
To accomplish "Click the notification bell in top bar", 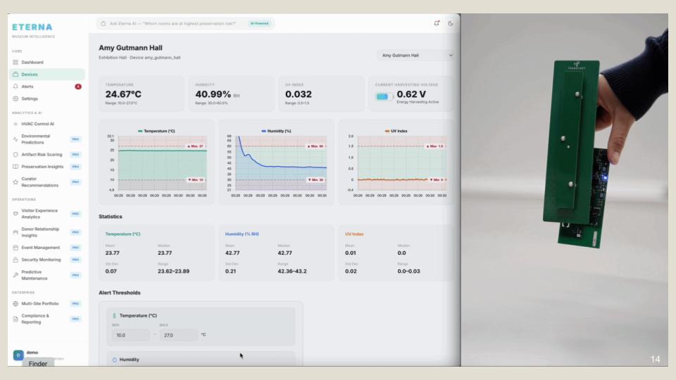I will (437, 23).
